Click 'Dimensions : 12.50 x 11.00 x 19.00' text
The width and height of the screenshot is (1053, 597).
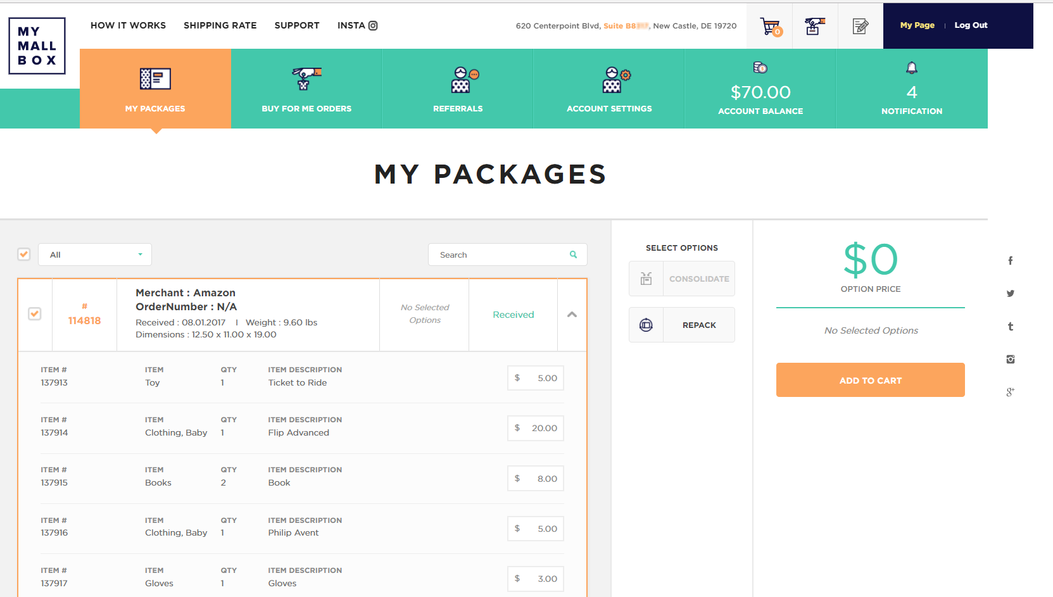click(x=206, y=334)
